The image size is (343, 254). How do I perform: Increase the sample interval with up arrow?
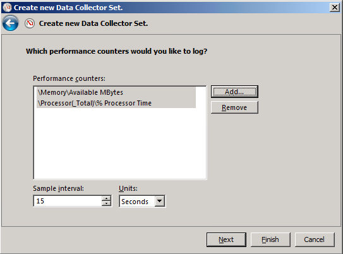(106, 198)
